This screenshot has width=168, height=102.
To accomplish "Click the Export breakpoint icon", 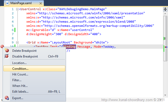I will pyautogui.click(x=7, y=98).
